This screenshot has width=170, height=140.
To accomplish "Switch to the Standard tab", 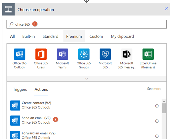I will pos(51,36).
